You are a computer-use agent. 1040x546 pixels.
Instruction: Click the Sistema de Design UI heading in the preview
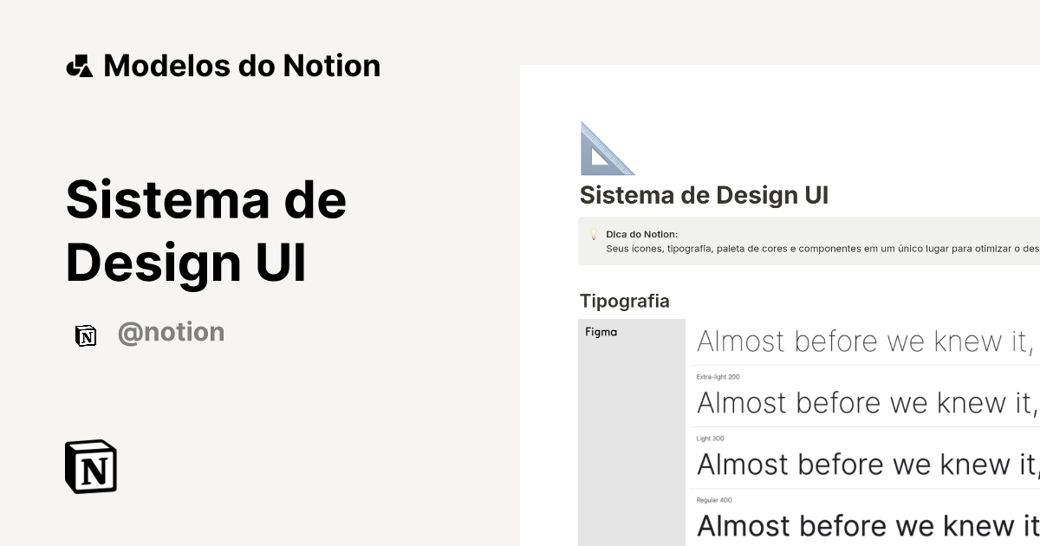705,195
